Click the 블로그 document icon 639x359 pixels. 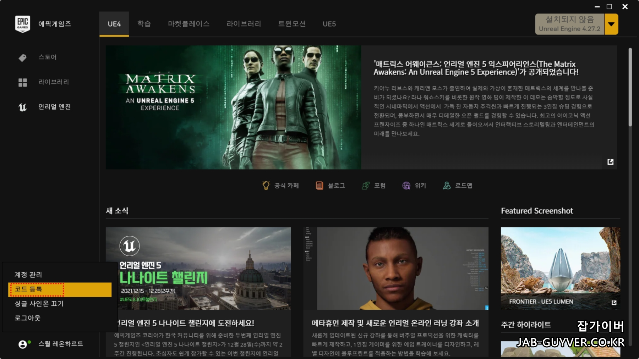tap(319, 186)
